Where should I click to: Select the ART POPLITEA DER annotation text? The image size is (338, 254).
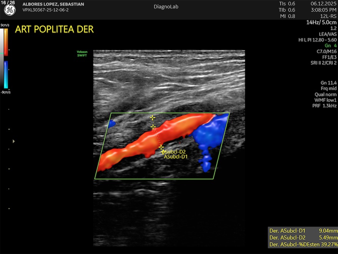pos(54,30)
